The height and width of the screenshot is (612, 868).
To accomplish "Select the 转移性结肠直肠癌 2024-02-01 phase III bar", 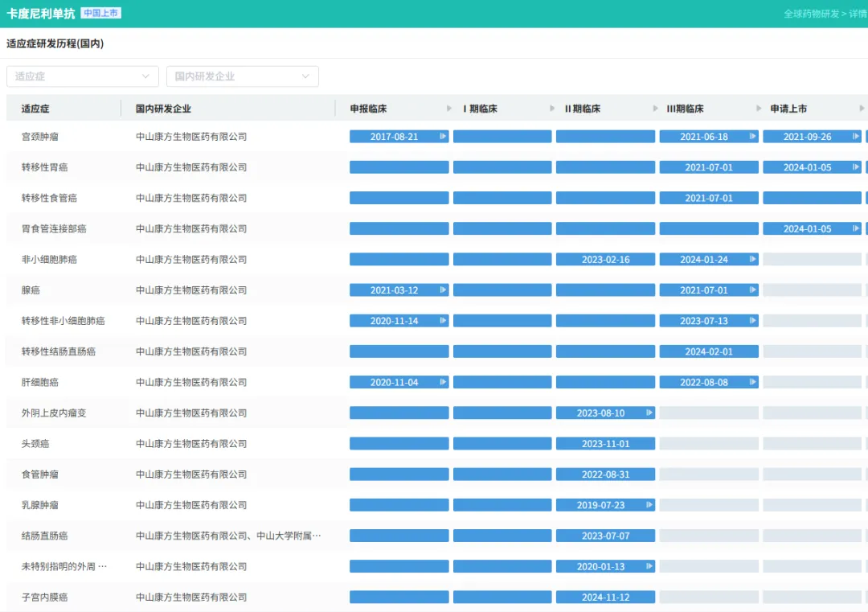I will click(708, 351).
